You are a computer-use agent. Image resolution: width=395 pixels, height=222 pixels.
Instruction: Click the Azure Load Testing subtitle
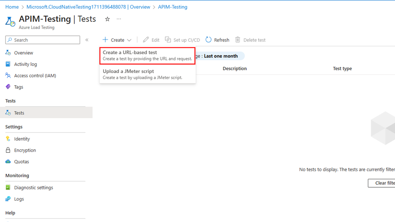tap(36, 27)
